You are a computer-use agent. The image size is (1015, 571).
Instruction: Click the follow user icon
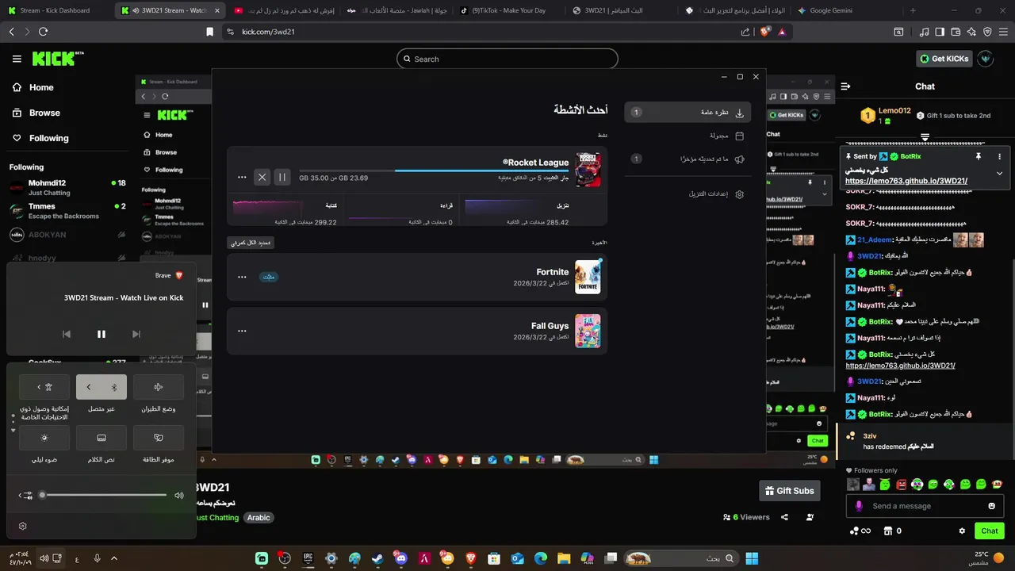[810, 517]
